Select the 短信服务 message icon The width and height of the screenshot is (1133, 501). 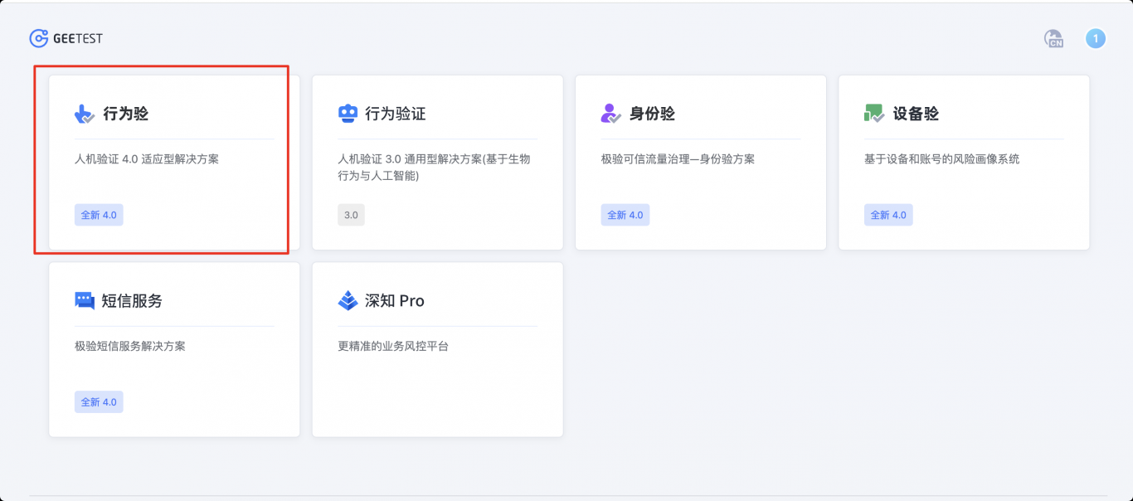pyautogui.click(x=85, y=300)
